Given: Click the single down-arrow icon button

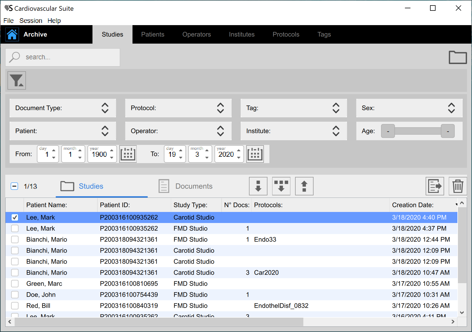Looking at the screenshot, I should pos(258,186).
